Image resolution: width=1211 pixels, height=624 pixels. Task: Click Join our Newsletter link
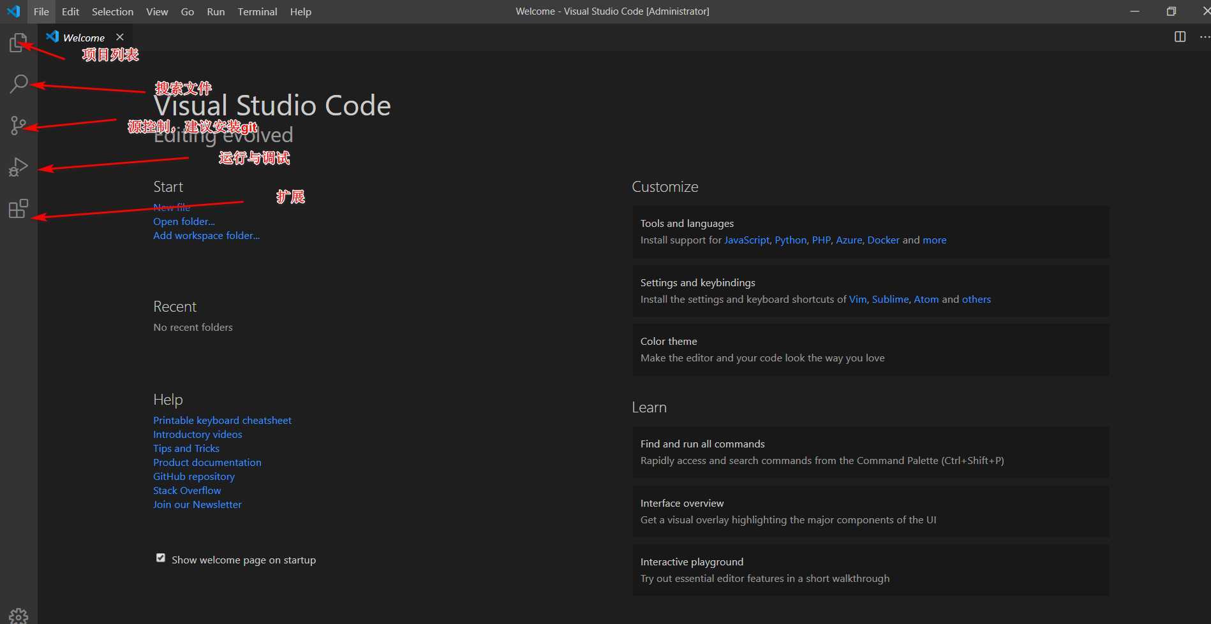(x=197, y=504)
